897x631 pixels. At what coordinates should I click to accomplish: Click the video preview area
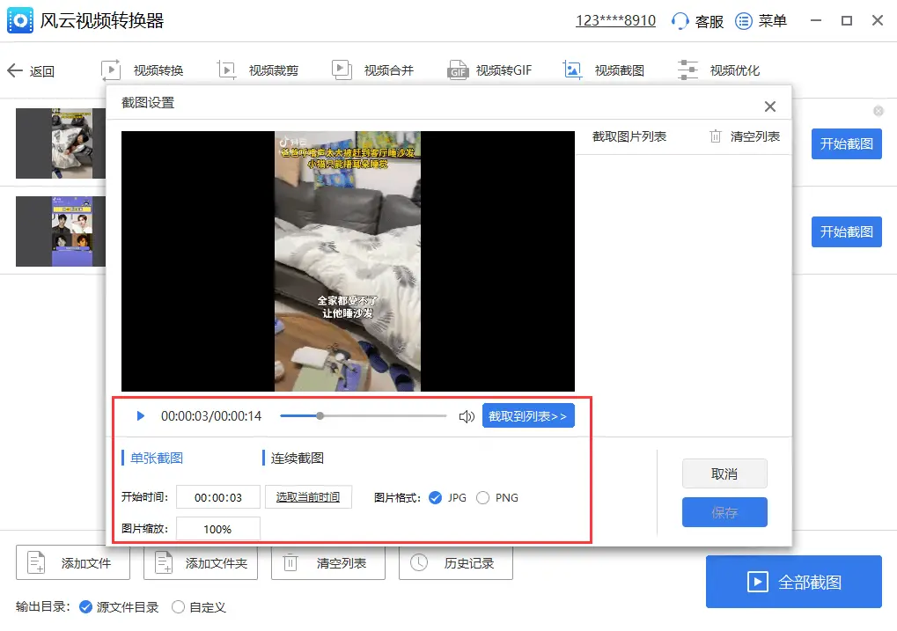(x=348, y=261)
